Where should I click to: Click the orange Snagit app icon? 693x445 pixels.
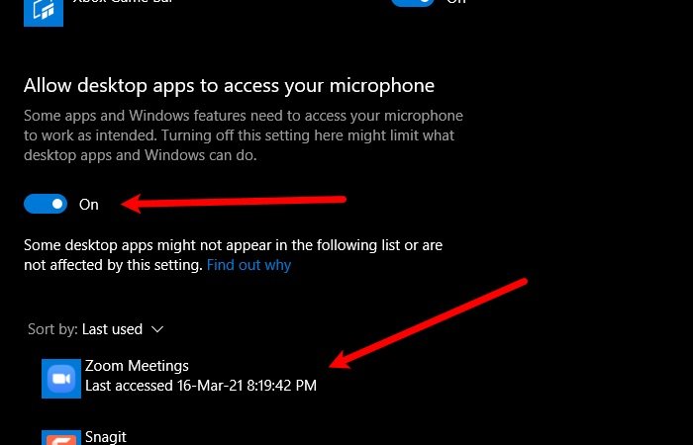[61, 437]
